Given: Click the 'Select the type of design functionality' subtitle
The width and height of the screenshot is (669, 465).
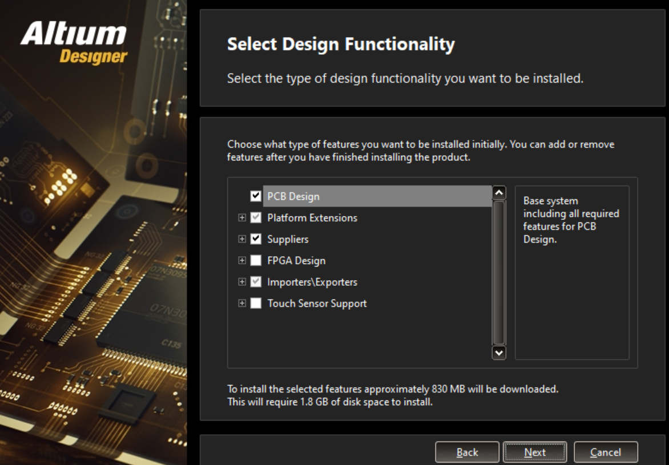Looking at the screenshot, I should click(405, 79).
